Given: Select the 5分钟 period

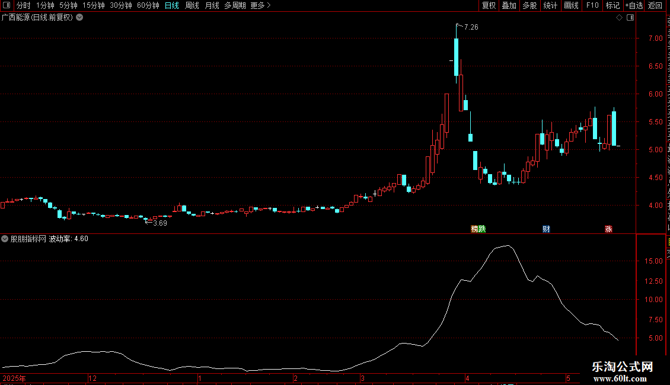Looking at the screenshot, I should (68, 5).
